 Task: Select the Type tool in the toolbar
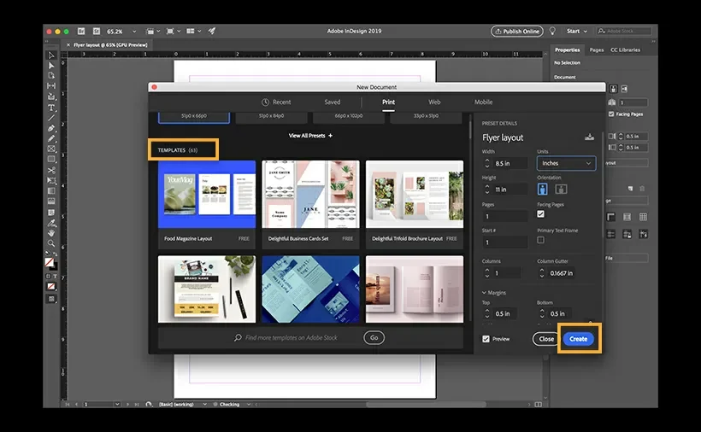(51, 108)
